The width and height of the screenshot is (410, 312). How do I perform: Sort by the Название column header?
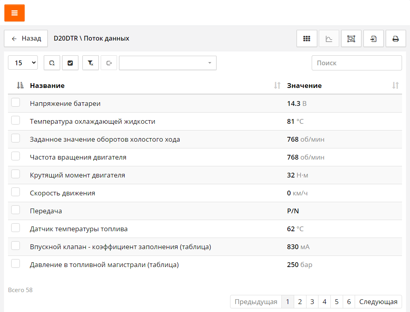coord(47,86)
